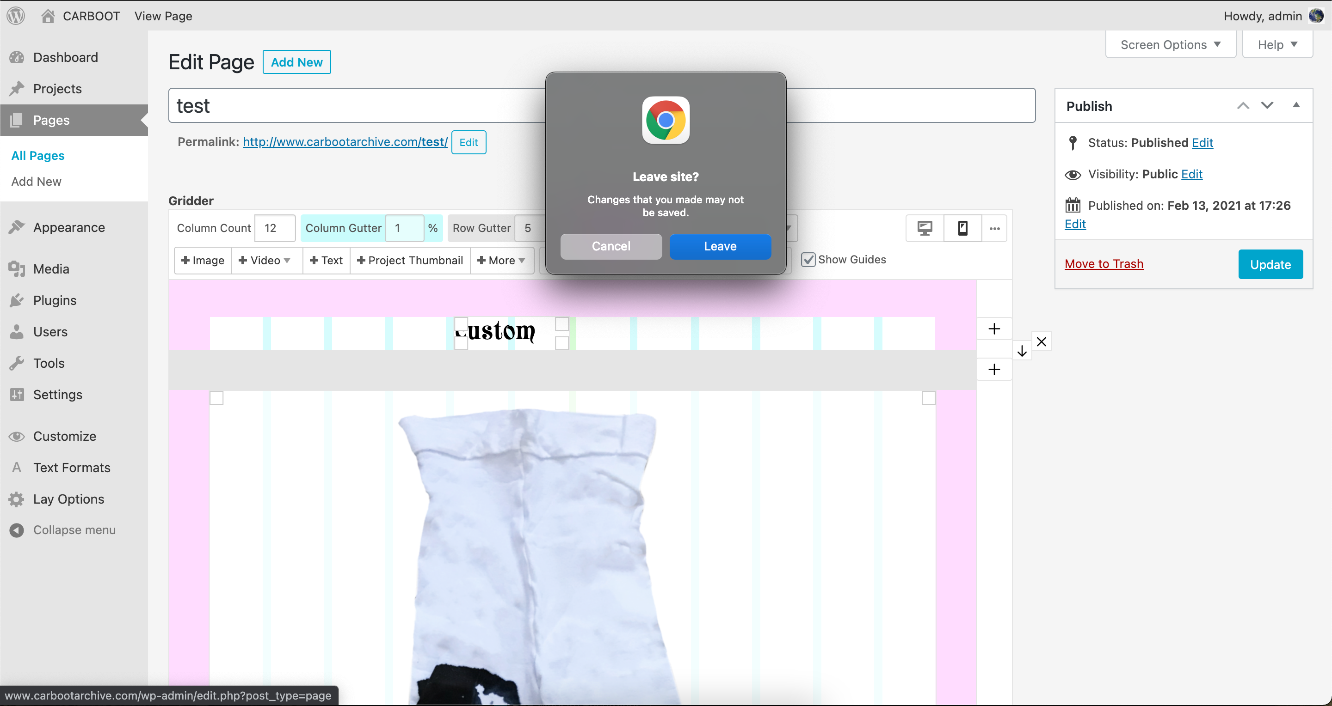Click the X icon to delete the row
This screenshot has width=1332, height=706.
[x=1042, y=341]
